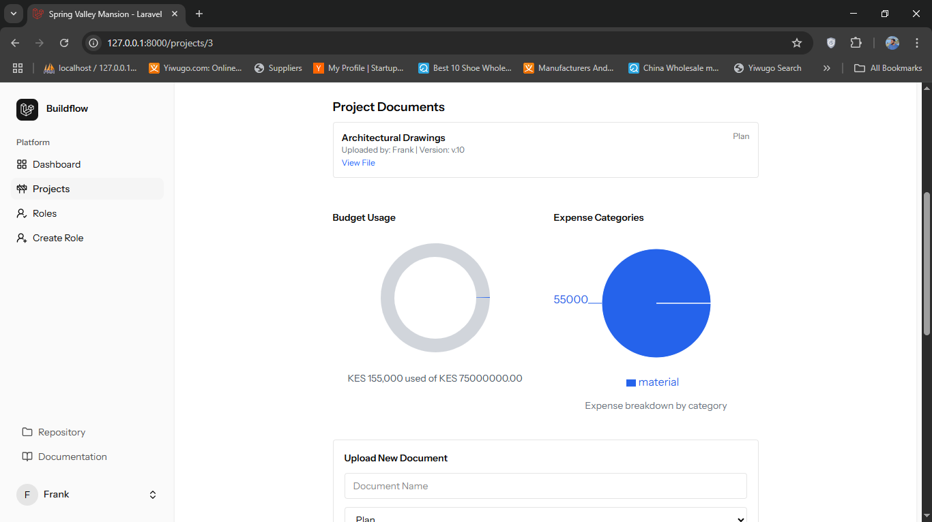Open View File for Architectural Drawings
This screenshot has height=522, width=932.
coord(358,163)
